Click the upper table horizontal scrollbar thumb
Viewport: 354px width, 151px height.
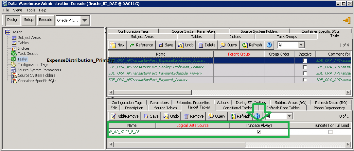pyautogui.click(x=152, y=92)
